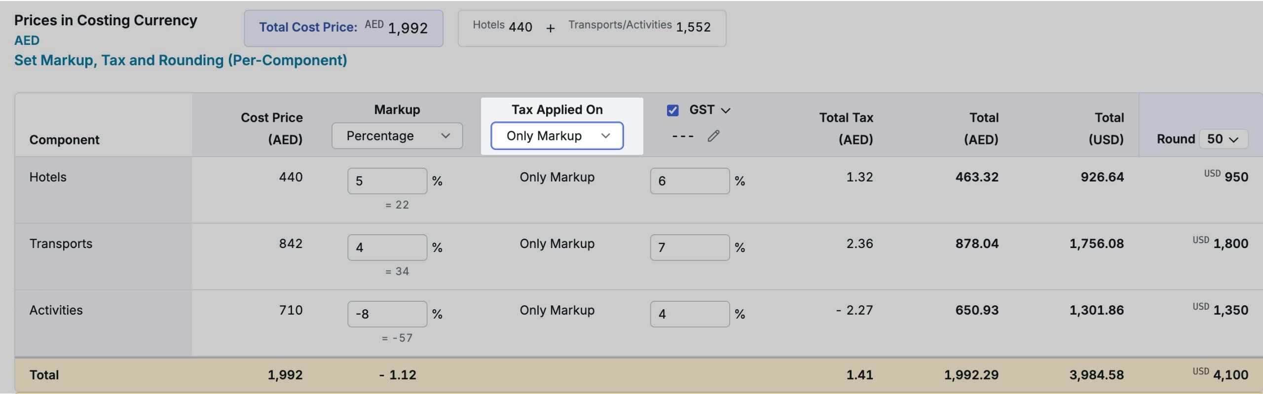Screen dimensions: 1263x394
Task: Click the Hotels GST percentage field
Action: click(x=689, y=181)
